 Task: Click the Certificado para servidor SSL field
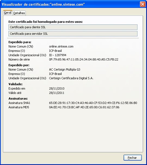73,34
